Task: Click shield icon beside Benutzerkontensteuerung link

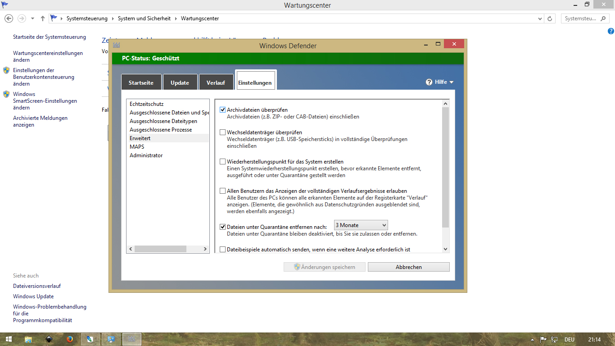Action: coord(6,70)
